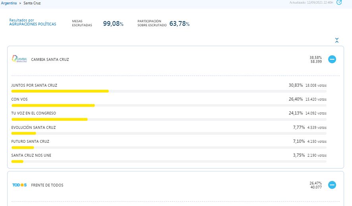Screen dimensions: 352x206
Task: Click the Frente de Todos logo
Action: (19, 185)
